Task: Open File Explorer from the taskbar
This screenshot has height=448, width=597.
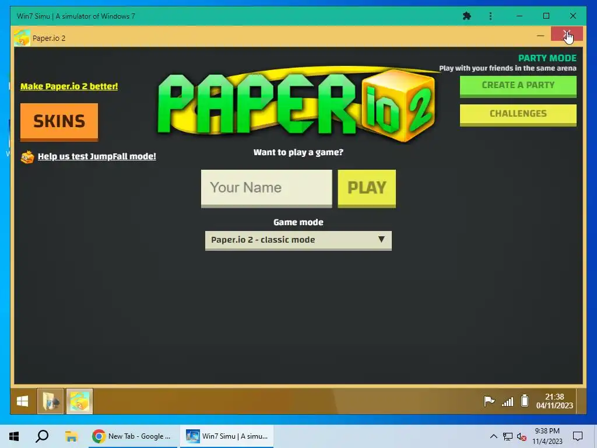Action: coord(71,436)
